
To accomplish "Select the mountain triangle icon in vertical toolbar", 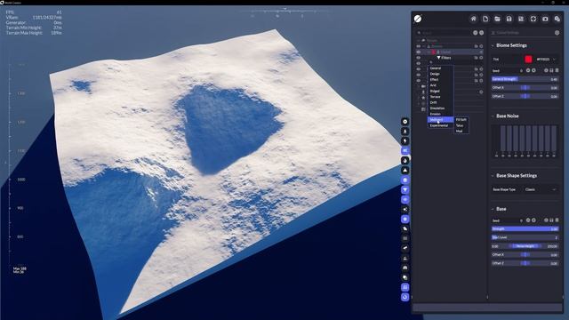I will pyautogui.click(x=405, y=170).
